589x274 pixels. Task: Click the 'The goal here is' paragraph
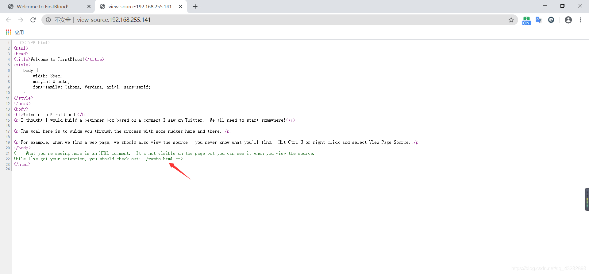(123, 131)
